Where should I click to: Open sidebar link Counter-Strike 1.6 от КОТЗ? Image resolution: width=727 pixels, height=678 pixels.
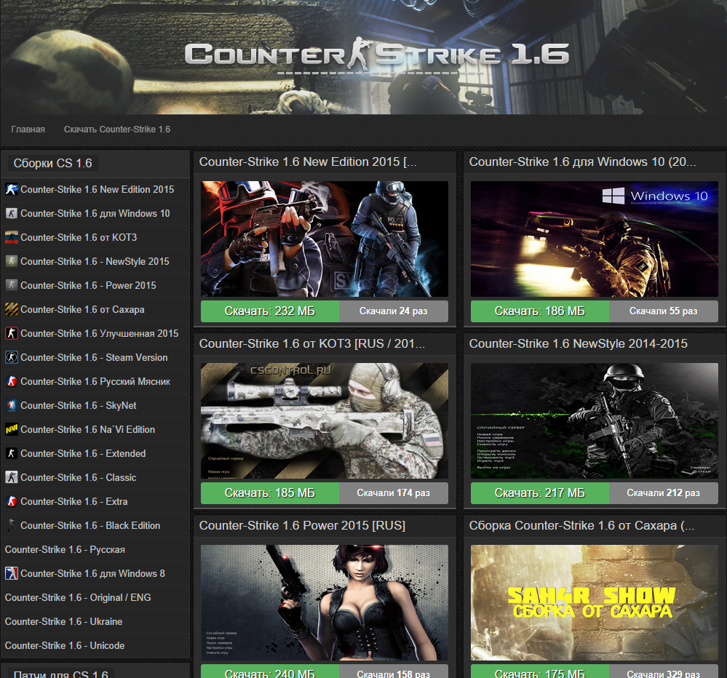[79, 237]
